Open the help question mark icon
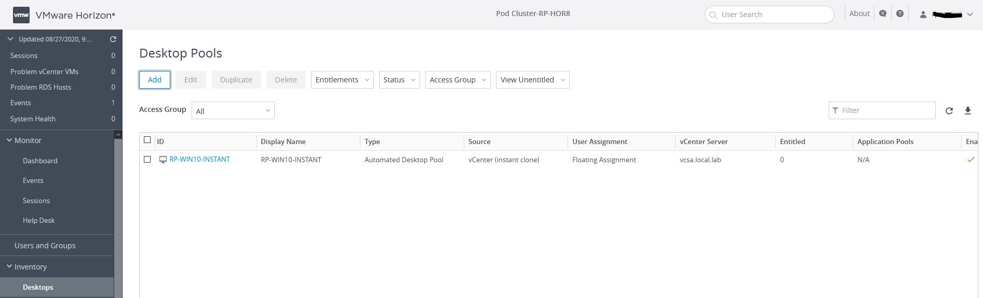 coord(900,14)
